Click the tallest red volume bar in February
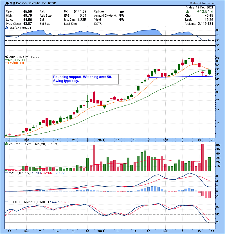This screenshot has height=234, width=225. pos(202,157)
